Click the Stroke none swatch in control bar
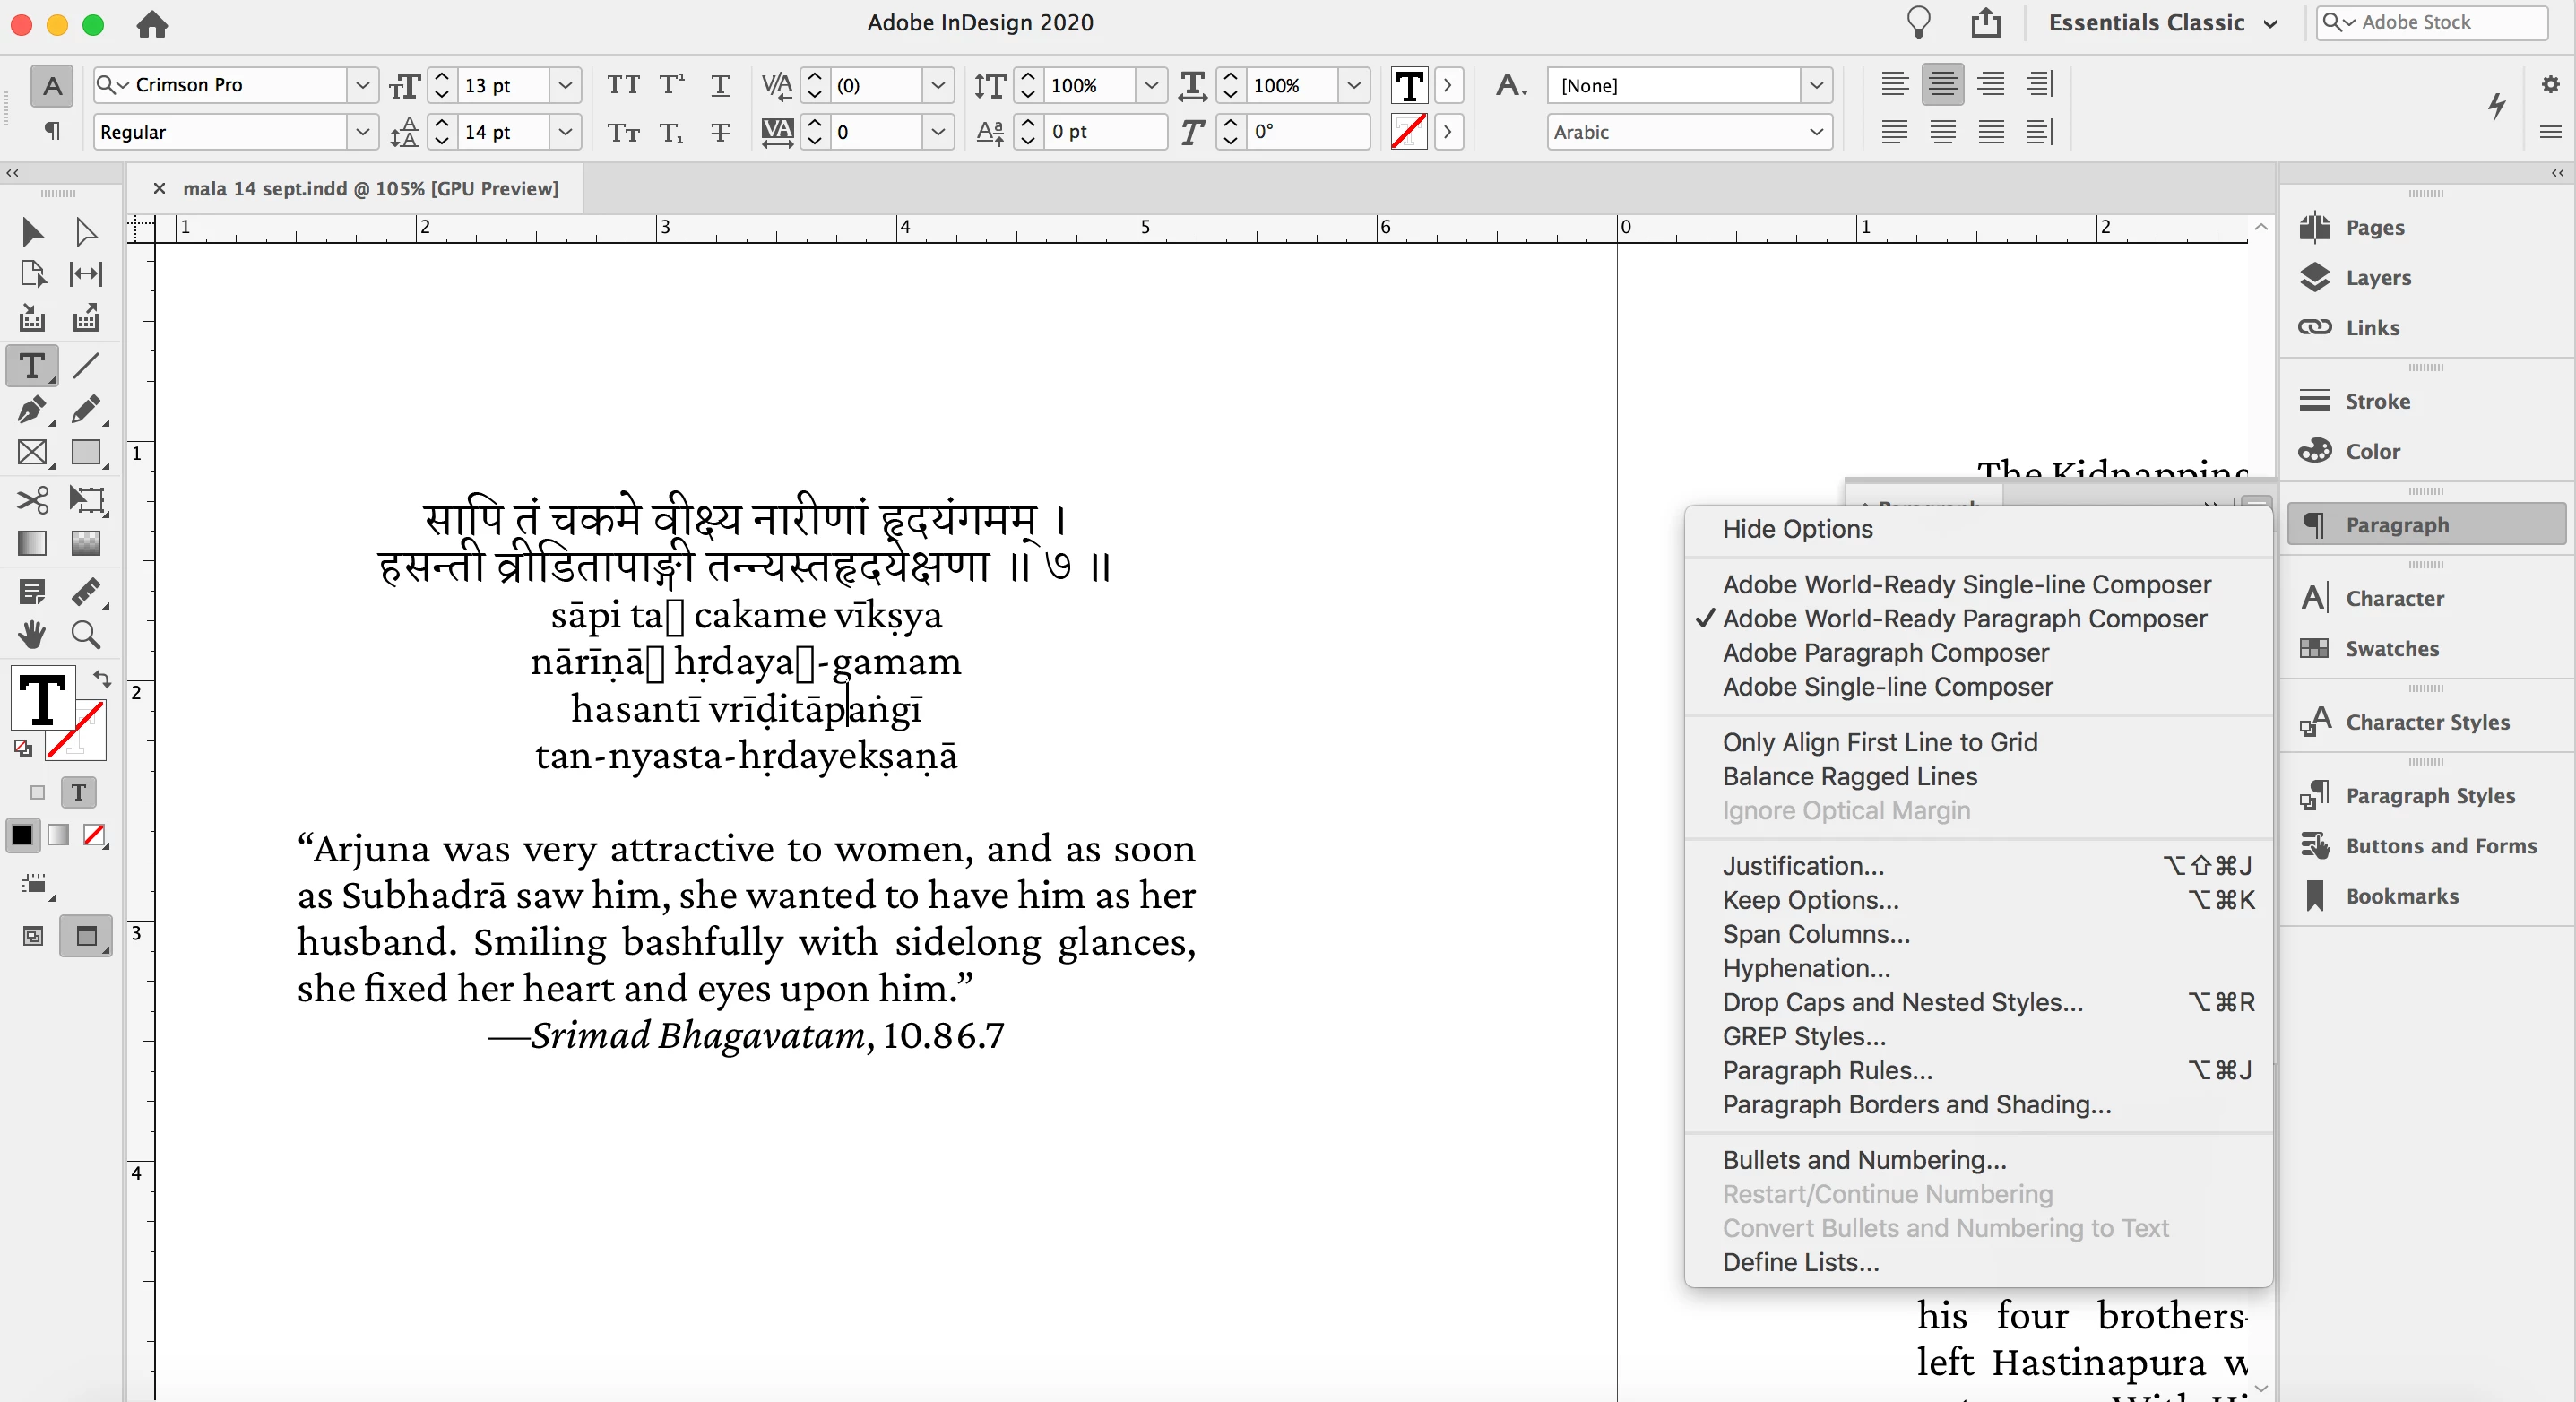This screenshot has height=1402, width=2576. pos(1409,132)
